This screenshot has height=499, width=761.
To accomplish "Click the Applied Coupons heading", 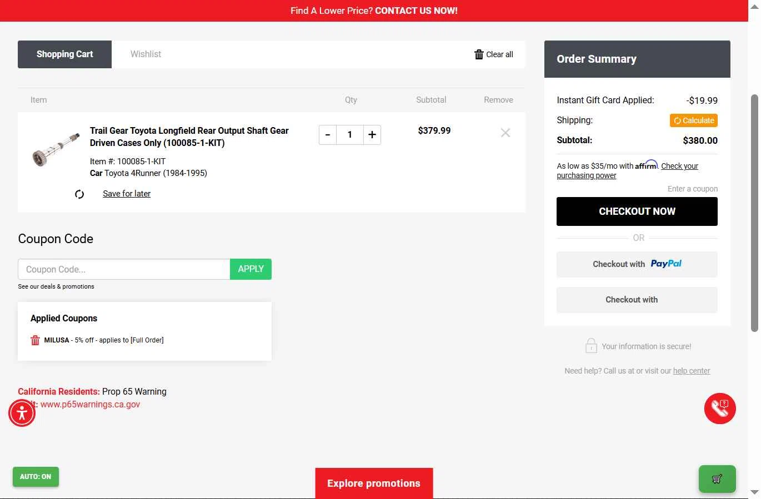I will [64, 318].
